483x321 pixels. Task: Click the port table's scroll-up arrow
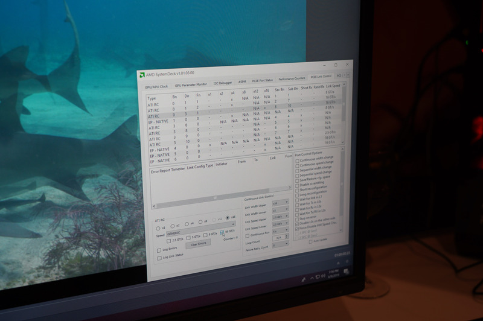[344, 84]
